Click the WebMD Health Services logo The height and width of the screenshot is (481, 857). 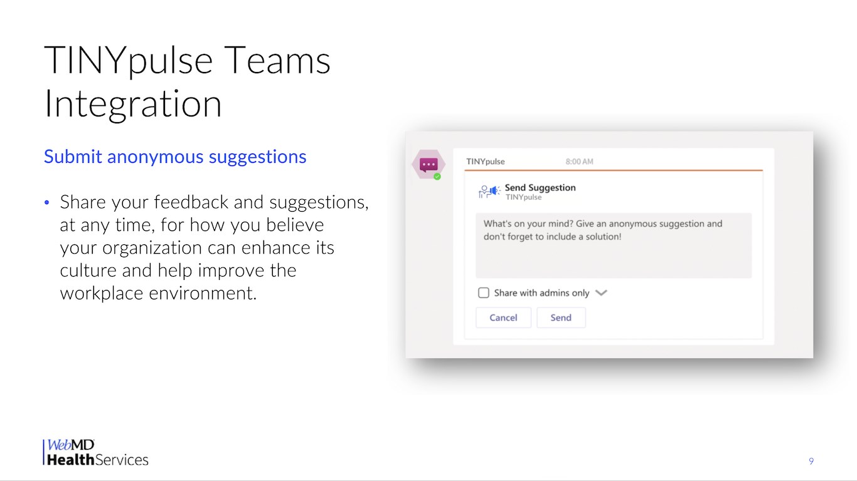(96, 452)
